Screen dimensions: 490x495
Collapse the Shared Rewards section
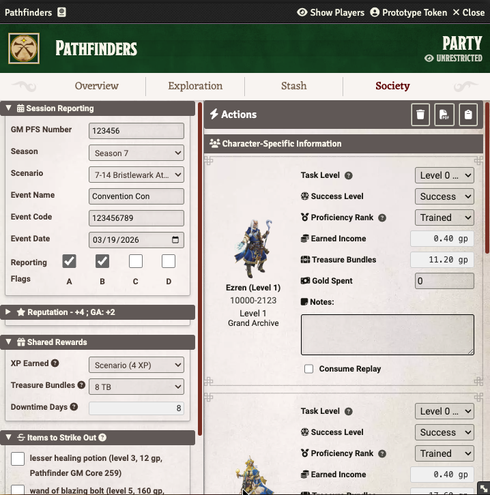pyautogui.click(x=98, y=342)
